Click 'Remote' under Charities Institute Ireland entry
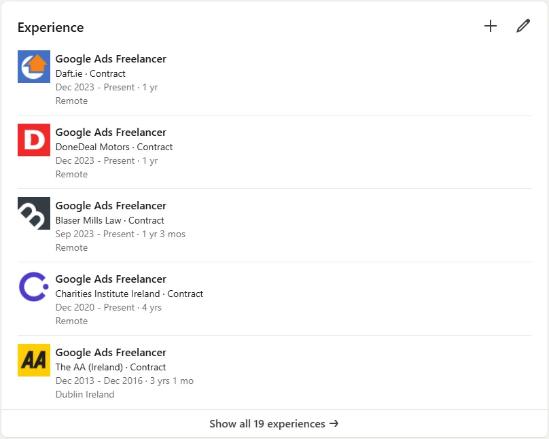The width and height of the screenshot is (549, 439). click(71, 321)
